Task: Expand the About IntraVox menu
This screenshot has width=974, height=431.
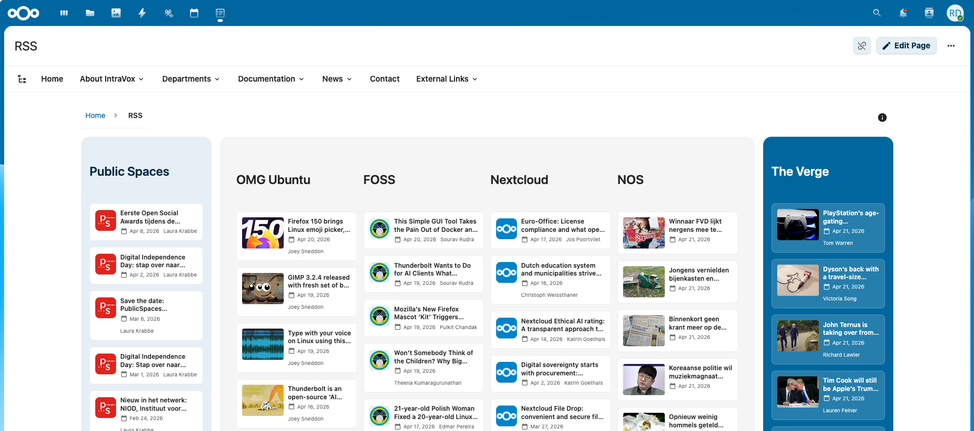Action: 112,79
